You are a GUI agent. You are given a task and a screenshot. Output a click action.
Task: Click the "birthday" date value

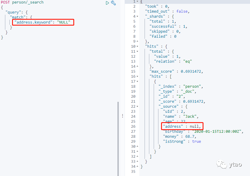coord(217,132)
